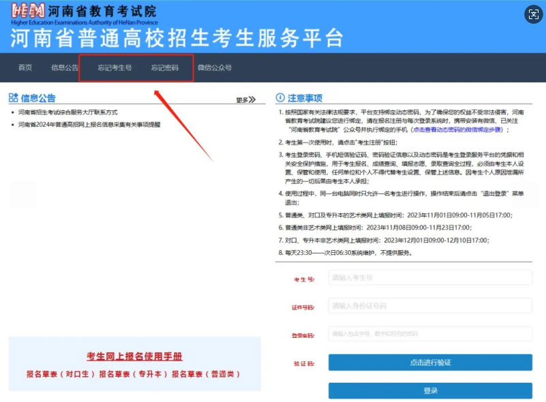The height and width of the screenshot is (402, 546).
Task: Click the Henan Education Examinations Authority logo
Action: click(29, 12)
